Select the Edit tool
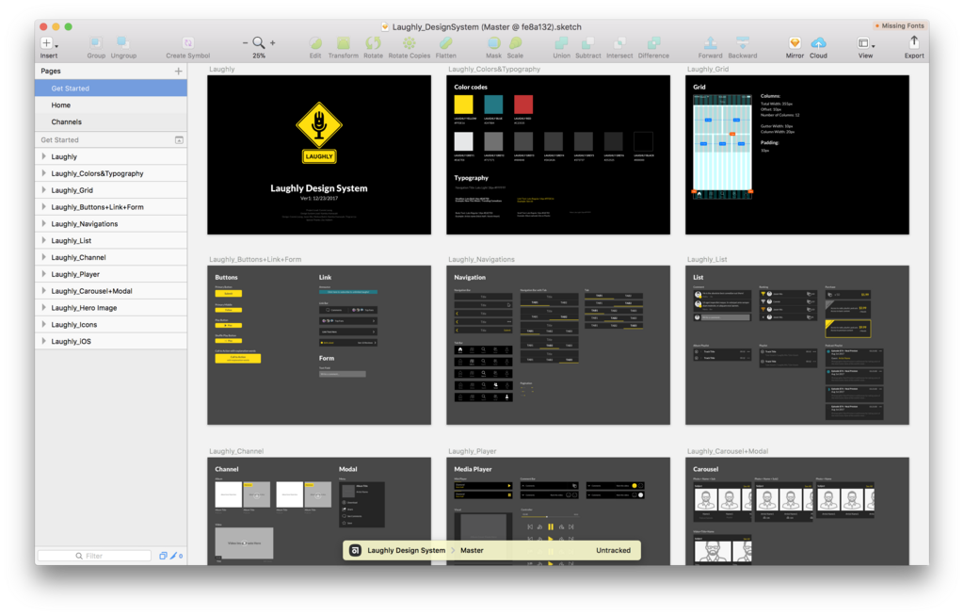The width and height of the screenshot is (964, 615). point(315,42)
